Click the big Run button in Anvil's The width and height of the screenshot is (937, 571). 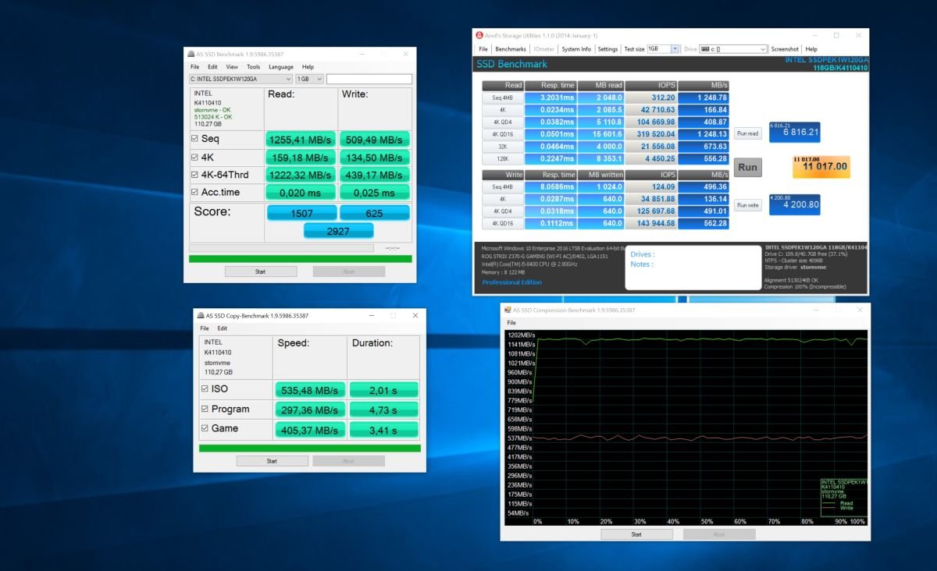point(747,167)
